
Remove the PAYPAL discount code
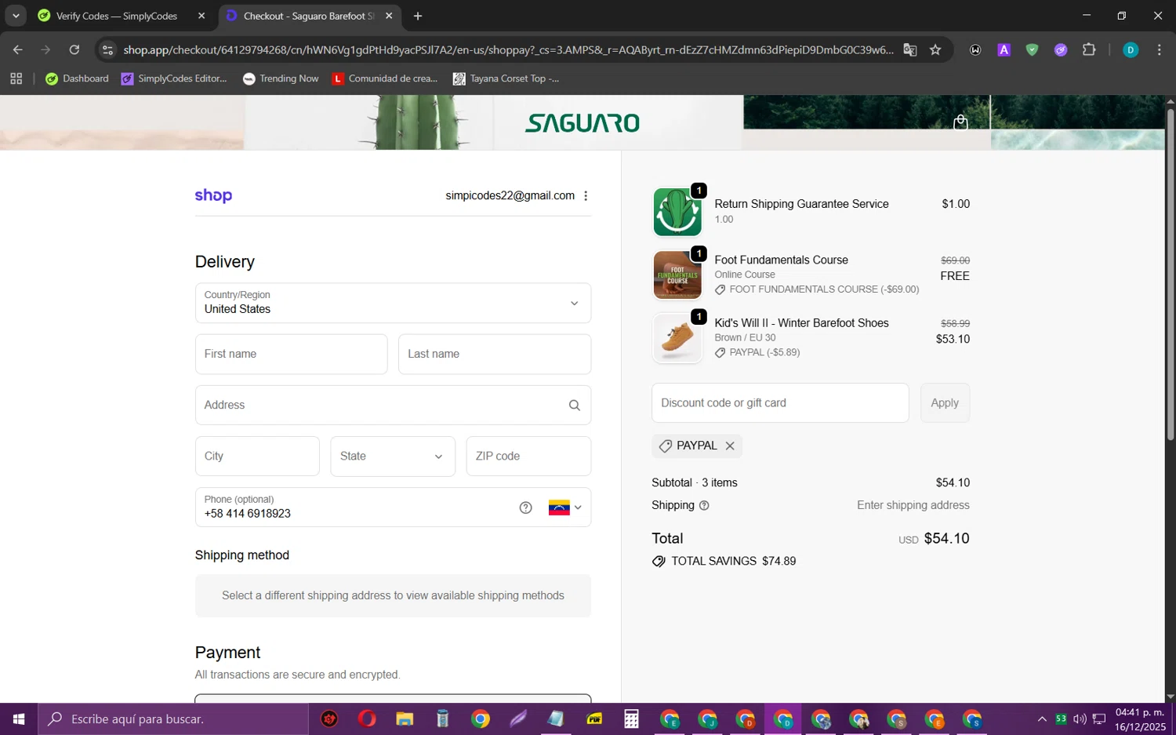click(730, 446)
